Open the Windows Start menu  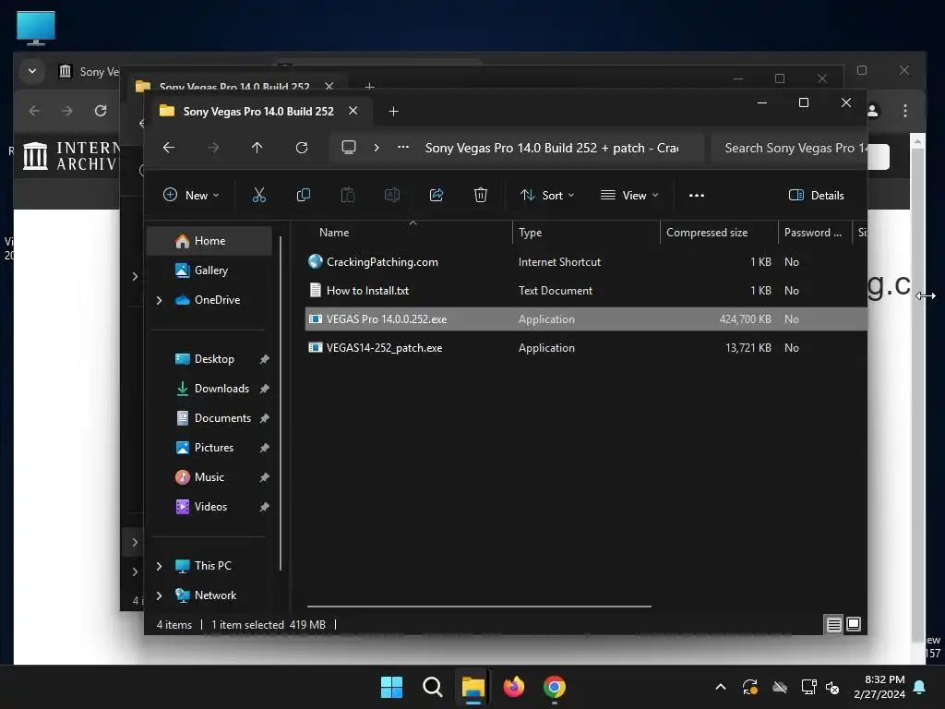click(391, 687)
